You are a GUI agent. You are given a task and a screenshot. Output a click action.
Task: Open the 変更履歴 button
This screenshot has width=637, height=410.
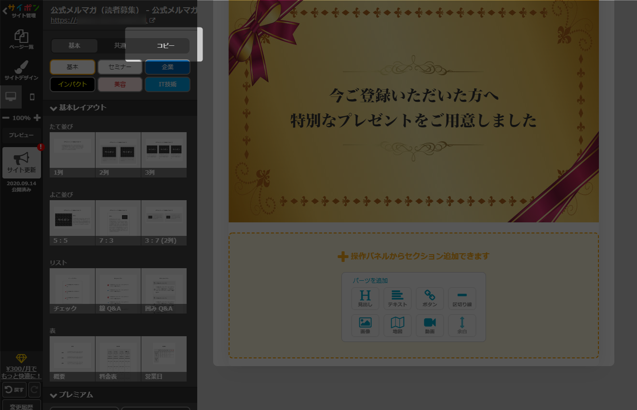(x=21, y=405)
